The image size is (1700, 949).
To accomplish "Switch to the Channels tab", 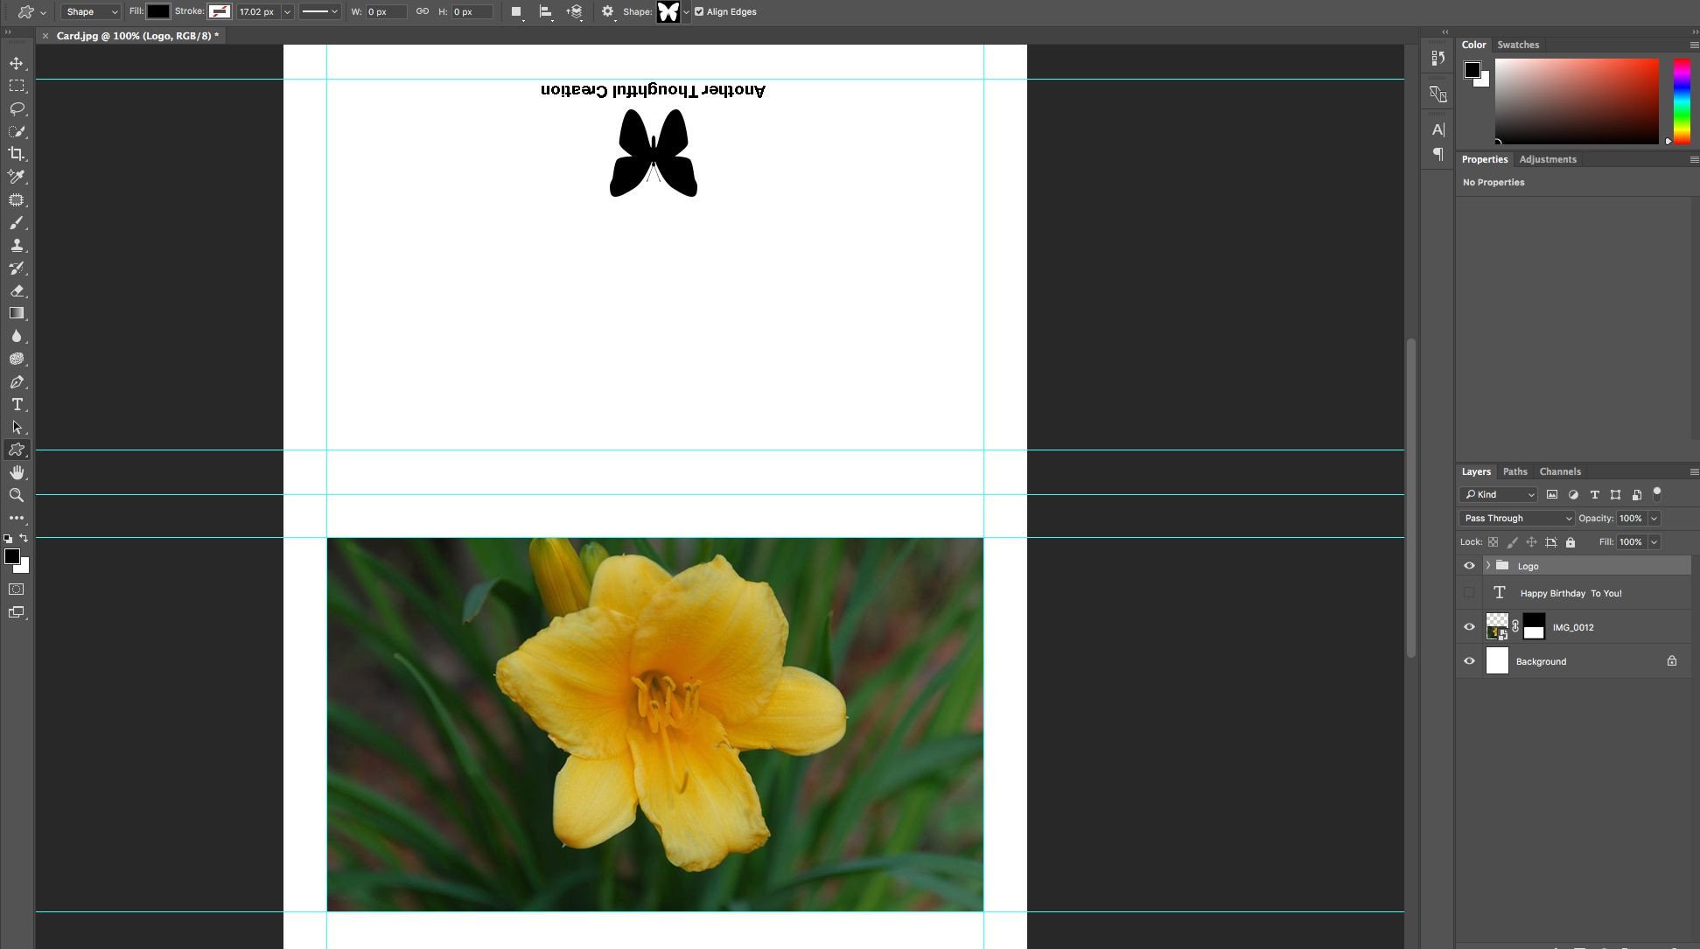I will pyautogui.click(x=1560, y=471).
